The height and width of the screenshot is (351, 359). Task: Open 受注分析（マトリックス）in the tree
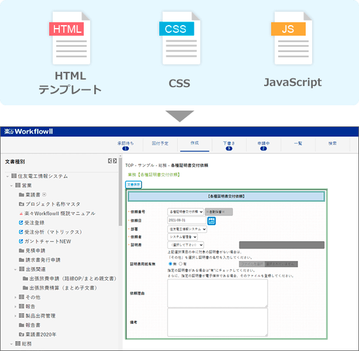[x=53, y=232]
